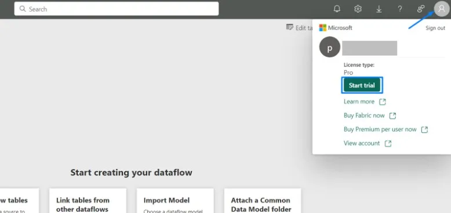This screenshot has height=213, width=451.
Task: Click the 'License type:' label
Action: [359, 65]
